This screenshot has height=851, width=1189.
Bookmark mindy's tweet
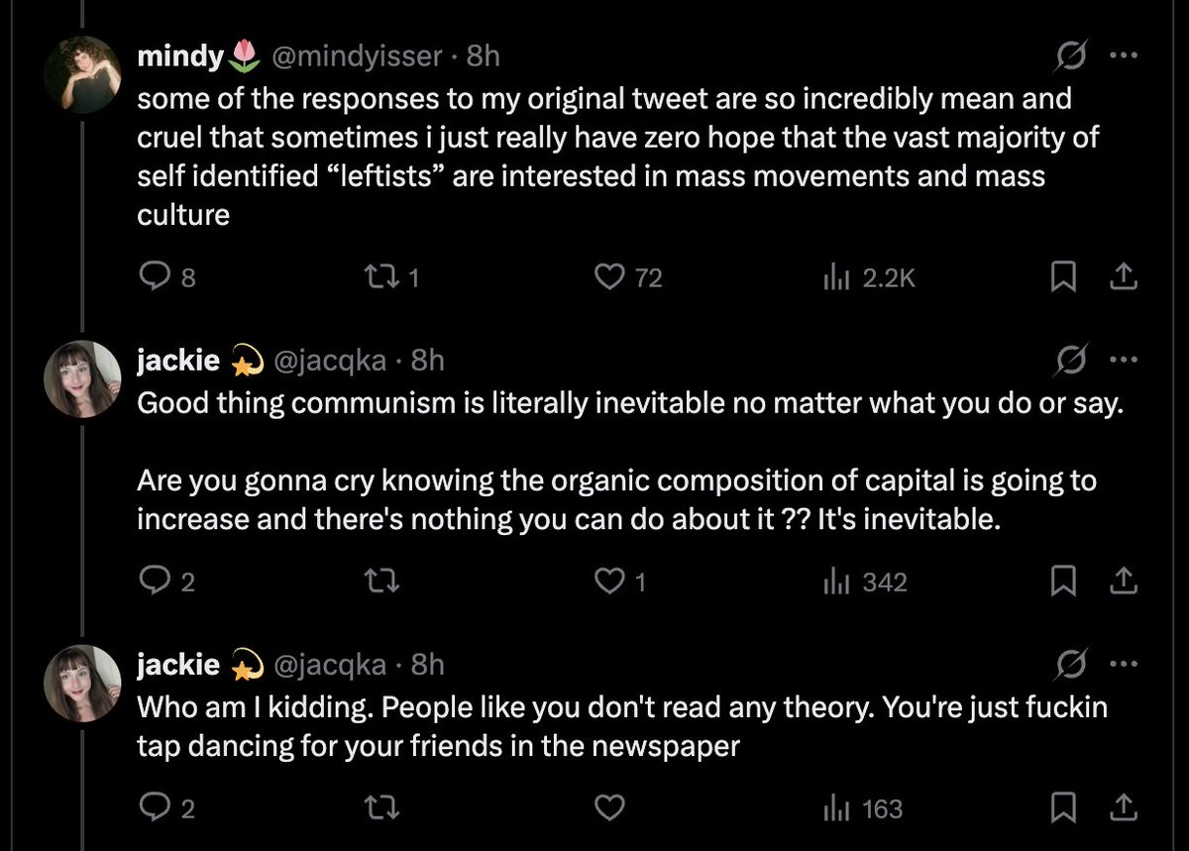pyautogui.click(x=1062, y=279)
